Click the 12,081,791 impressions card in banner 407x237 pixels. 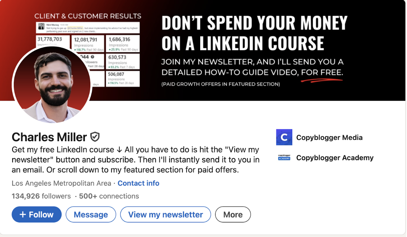tap(88, 44)
